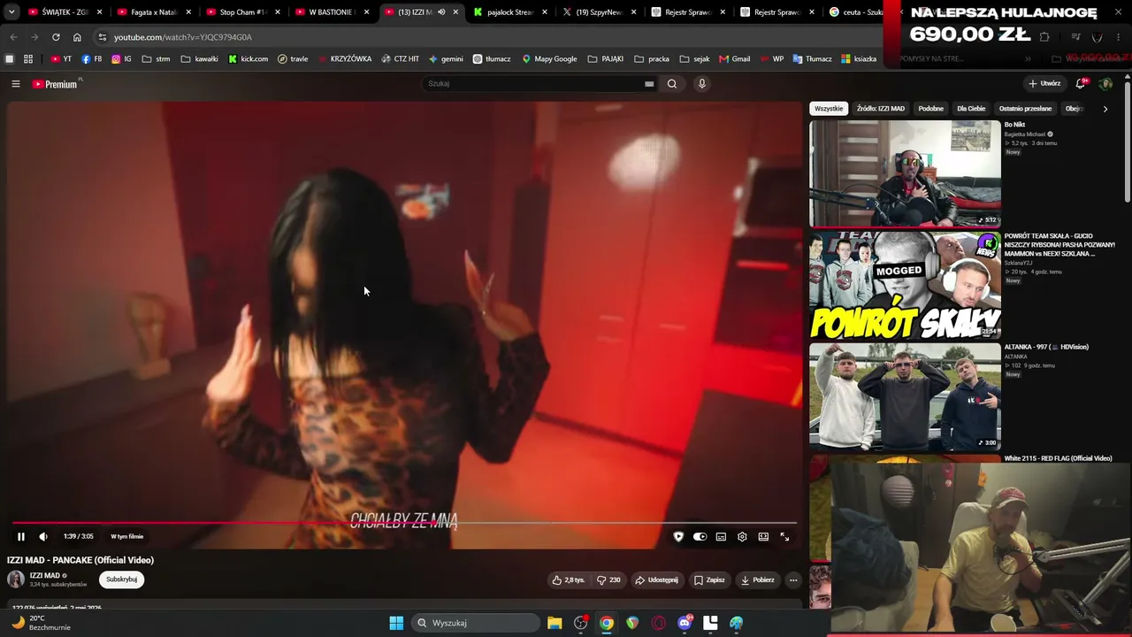Run the YouTube search magnifier button
The image size is (1132, 637).
click(x=672, y=84)
